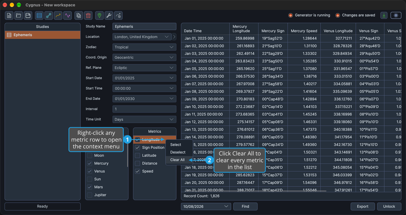The height and width of the screenshot is (215, 406).
Task: Click the arrow next to Location dropdown
Action: click(174, 37)
